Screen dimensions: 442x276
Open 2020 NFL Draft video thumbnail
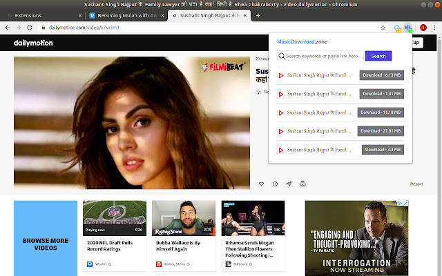click(x=114, y=218)
